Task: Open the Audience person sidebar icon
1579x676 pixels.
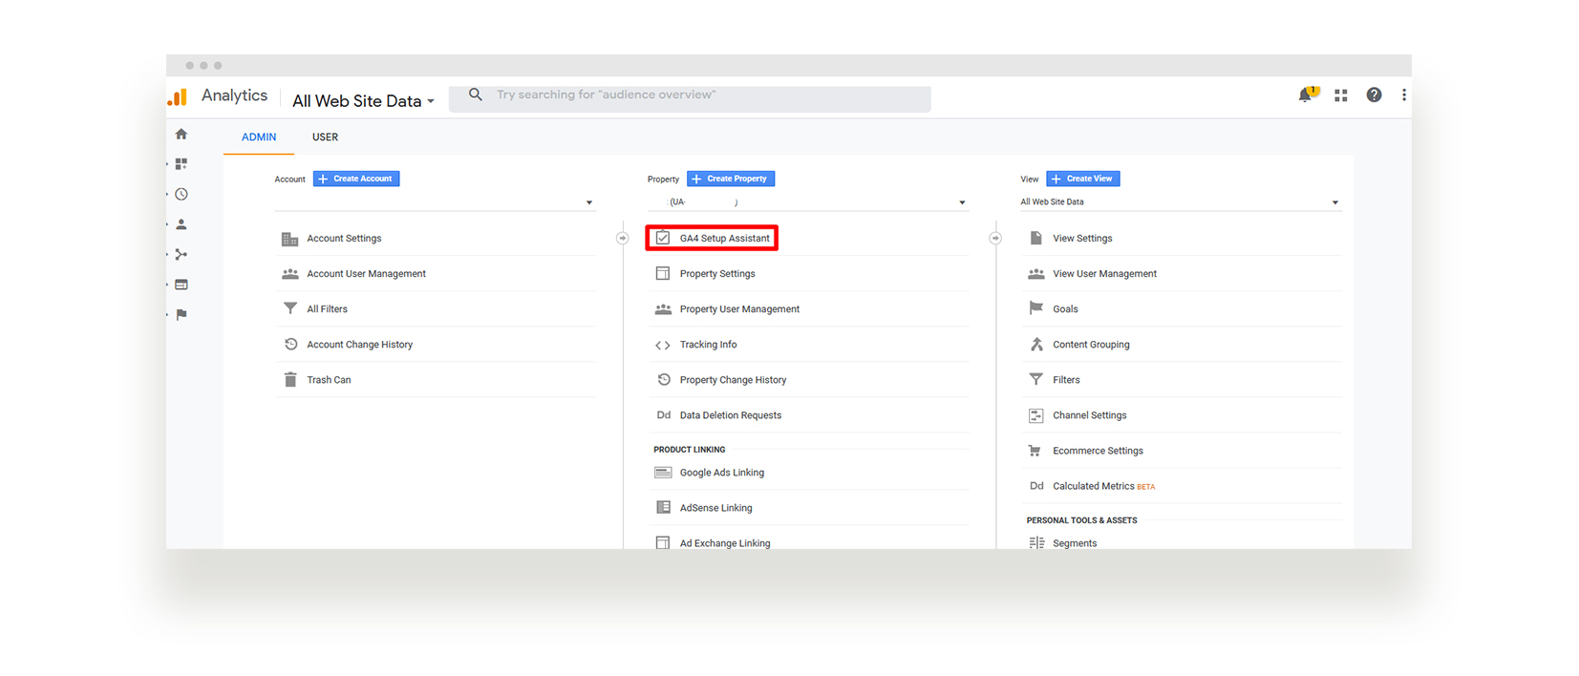Action: pyautogui.click(x=181, y=224)
